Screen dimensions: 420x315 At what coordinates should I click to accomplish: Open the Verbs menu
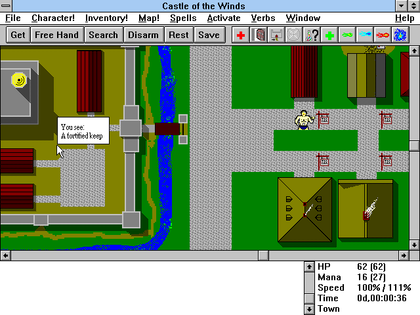pos(263,18)
